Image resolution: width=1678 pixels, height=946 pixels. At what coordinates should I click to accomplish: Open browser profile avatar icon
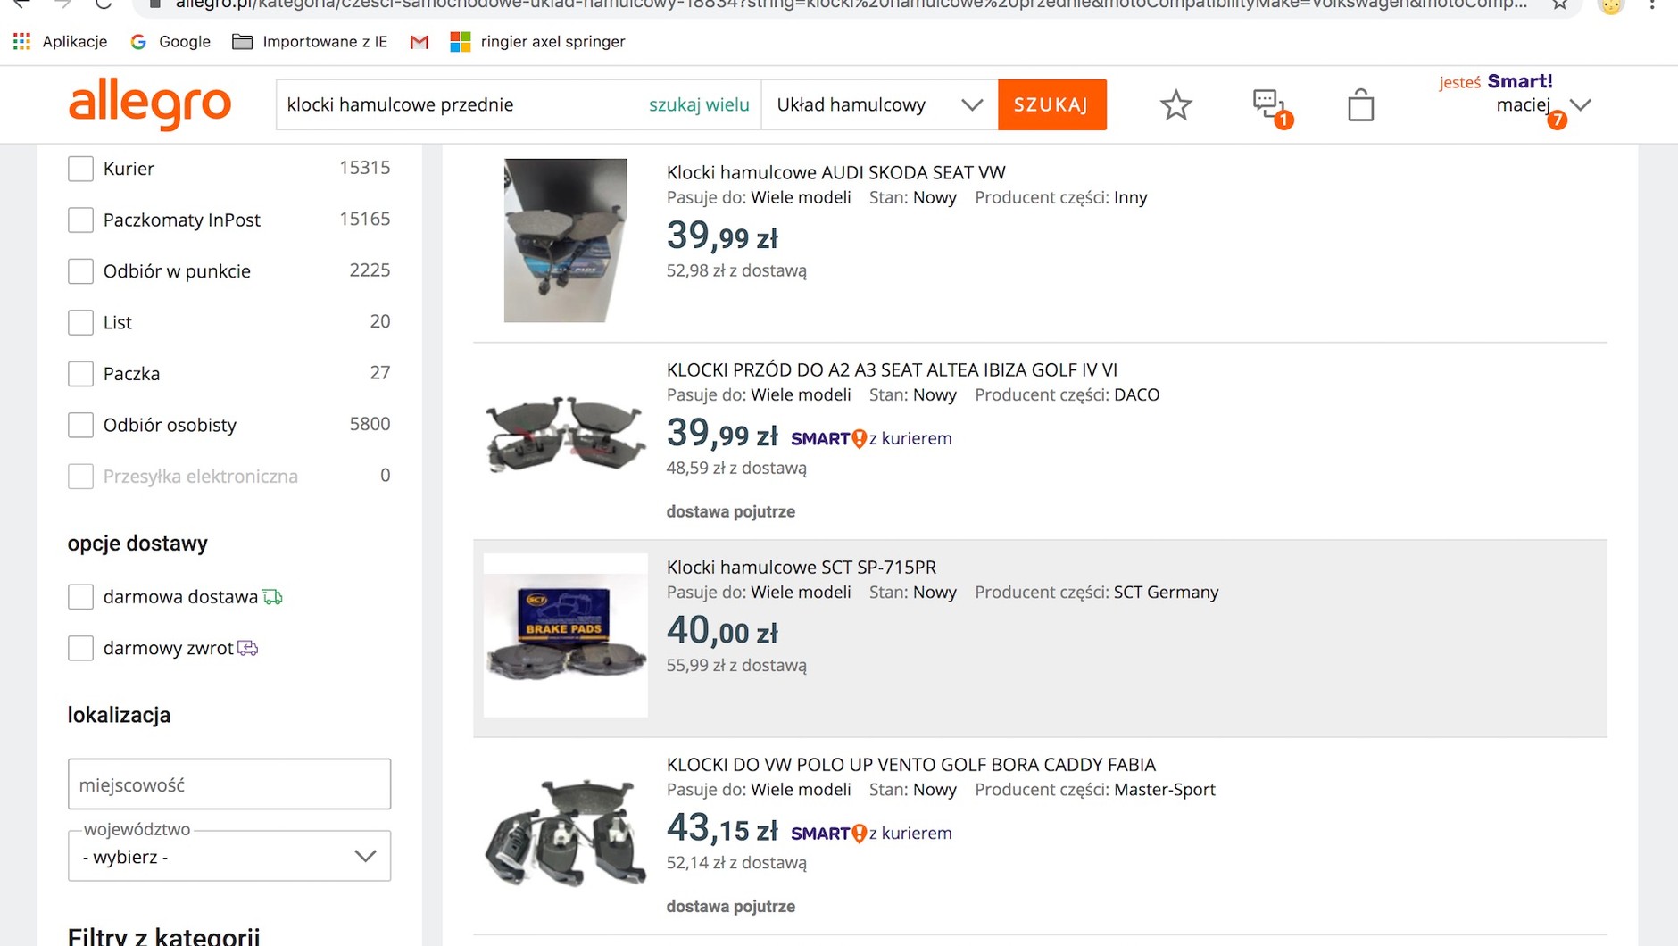(x=1611, y=5)
